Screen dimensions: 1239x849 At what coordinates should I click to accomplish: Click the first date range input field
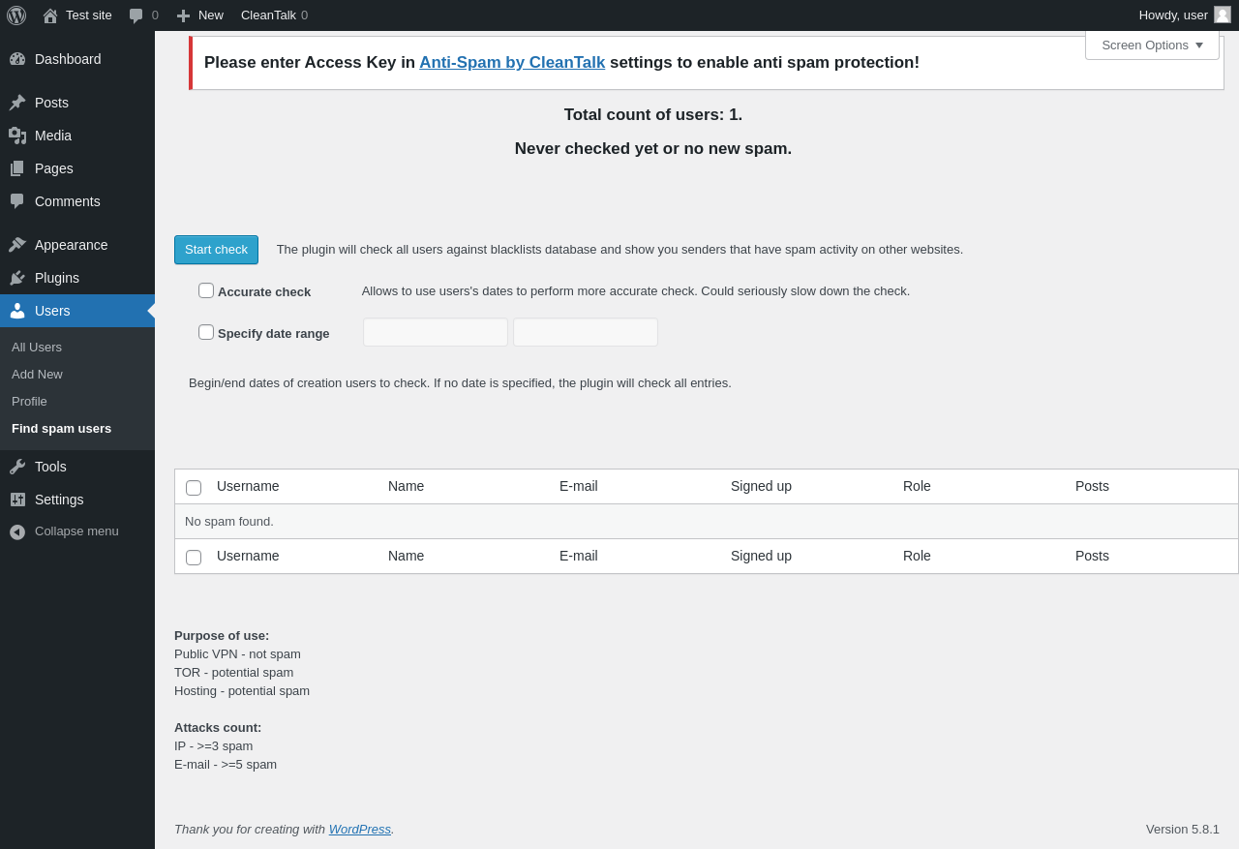click(x=436, y=332)
